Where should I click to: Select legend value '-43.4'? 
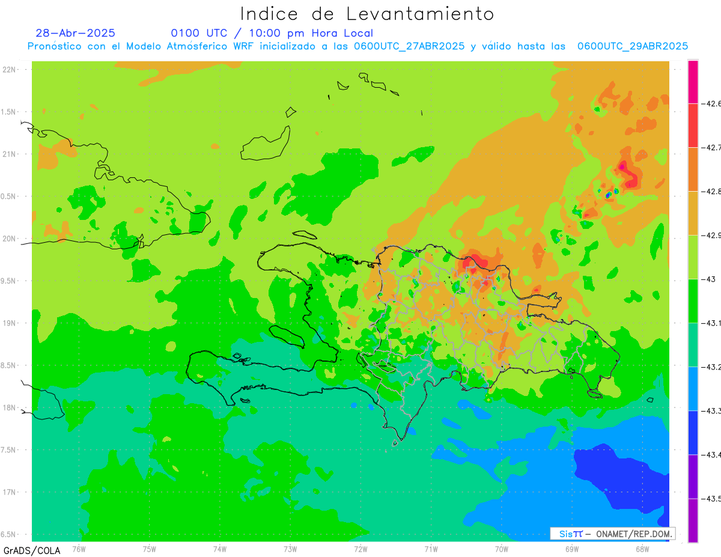pos(713,454)
